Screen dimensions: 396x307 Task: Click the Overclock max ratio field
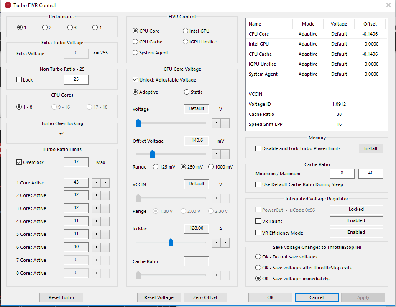click(x=76, y=162)
